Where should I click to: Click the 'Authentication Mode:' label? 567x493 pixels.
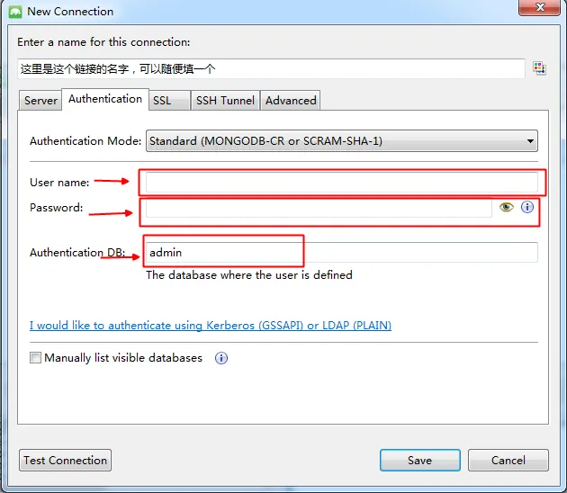[85, 141]
